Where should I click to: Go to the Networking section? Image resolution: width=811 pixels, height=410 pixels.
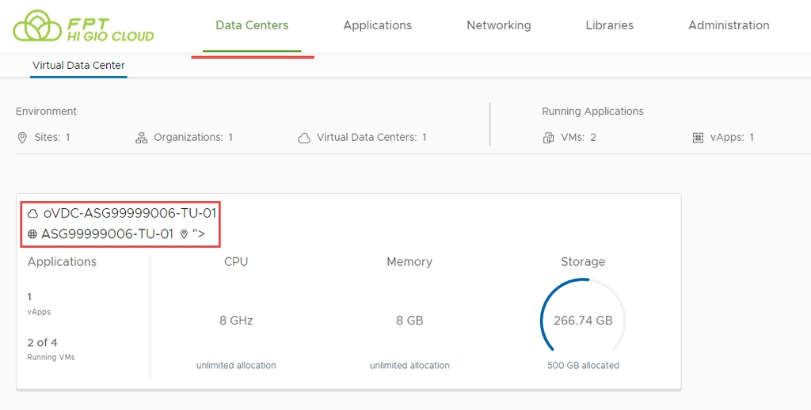tap(498, 25)
